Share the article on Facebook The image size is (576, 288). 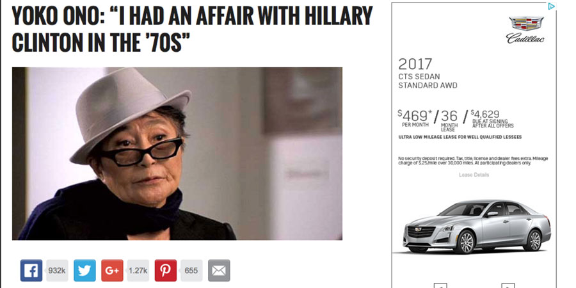pyautogui.click(x=31, y=271)
